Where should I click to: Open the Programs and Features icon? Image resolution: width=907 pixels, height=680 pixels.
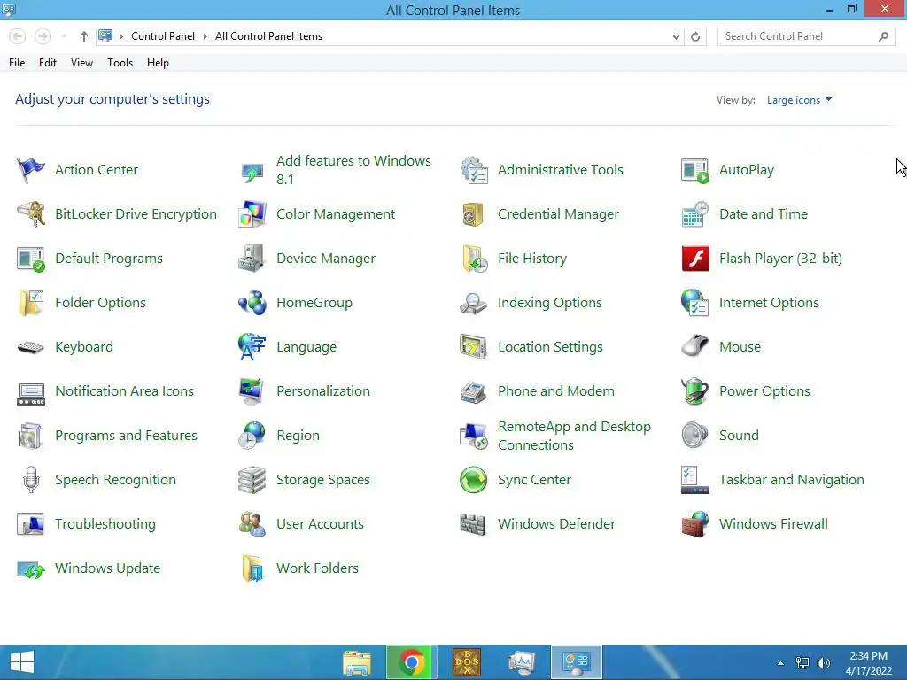pyautogui.click(x=31, y=436)
